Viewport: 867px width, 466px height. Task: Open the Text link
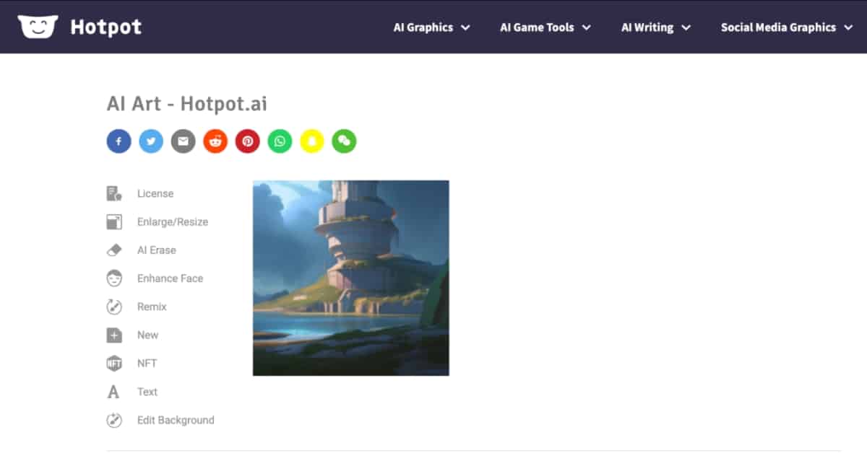(147, 392)
